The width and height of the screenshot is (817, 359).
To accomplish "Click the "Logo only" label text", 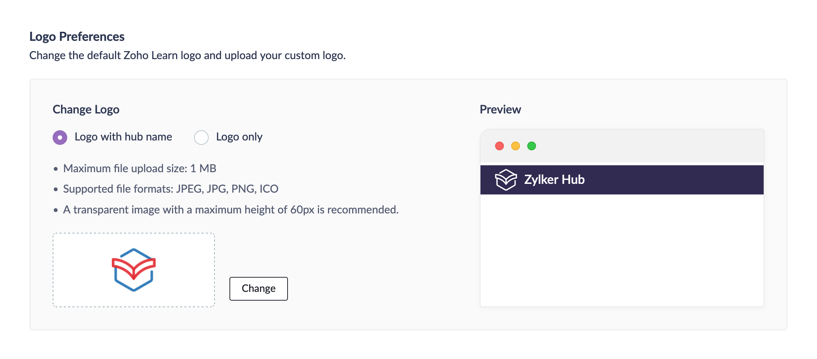I will tap(239, 137).
